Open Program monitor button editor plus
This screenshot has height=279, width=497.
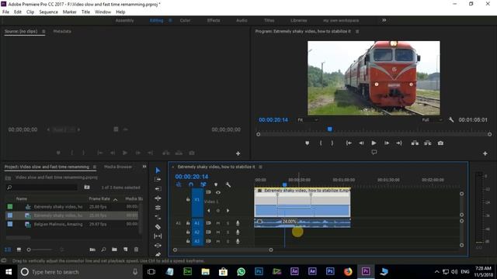click(485, 153)
